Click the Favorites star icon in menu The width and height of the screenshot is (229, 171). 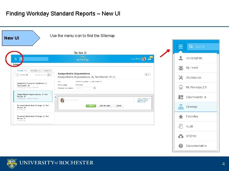(x=181, y=117)
